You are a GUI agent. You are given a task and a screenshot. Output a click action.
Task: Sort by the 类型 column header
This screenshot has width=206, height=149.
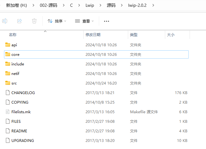pyautogui.click(x=134, y=35)
